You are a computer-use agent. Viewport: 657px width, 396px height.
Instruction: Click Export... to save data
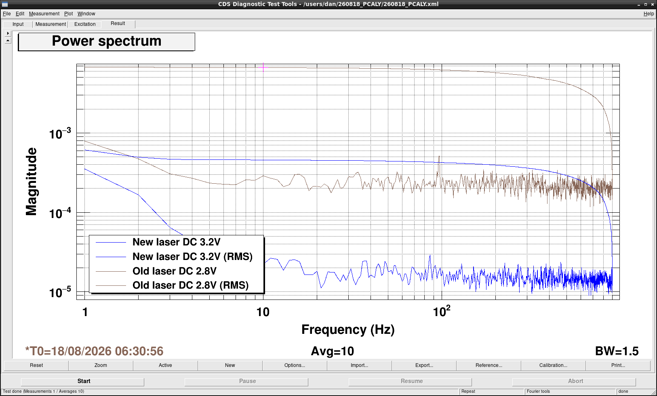424,365
